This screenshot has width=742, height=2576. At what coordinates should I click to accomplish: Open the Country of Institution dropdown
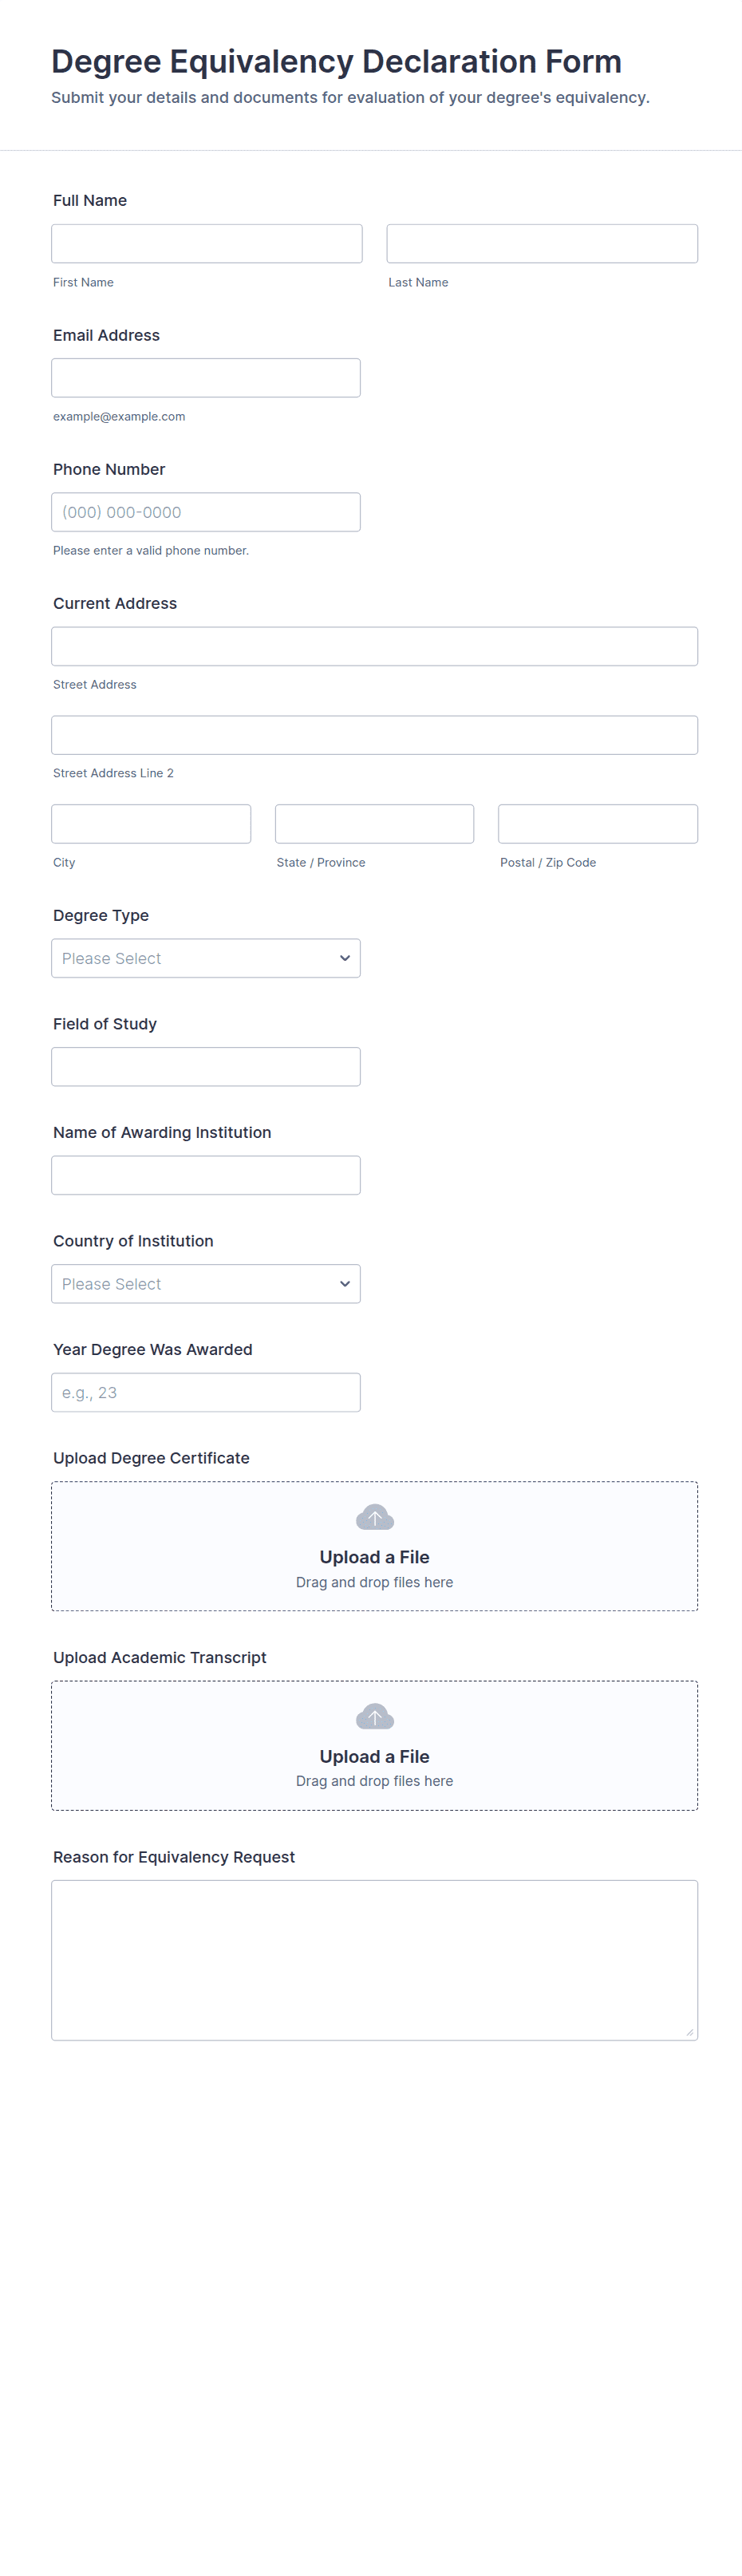click(x=205, y=1283)
